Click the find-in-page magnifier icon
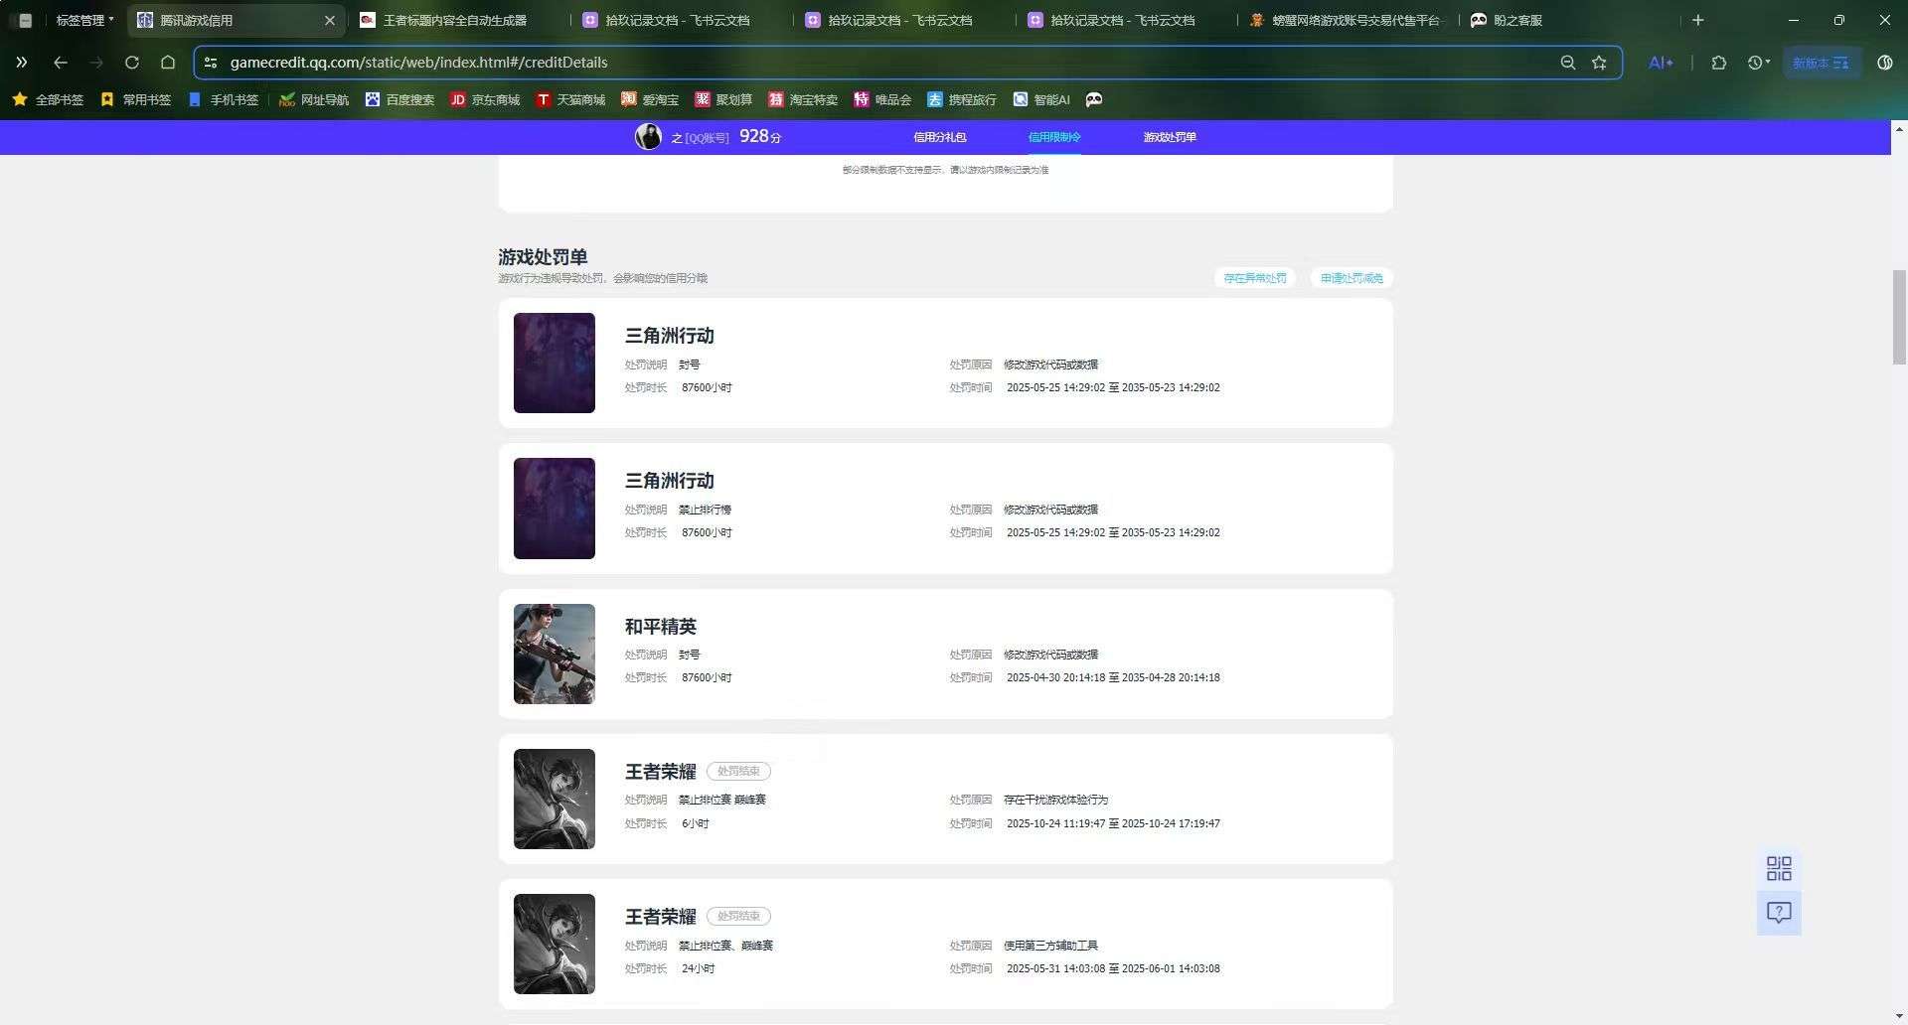Image resolution: width=1908 pixels, height=1025 pixels. (1567, 62)
